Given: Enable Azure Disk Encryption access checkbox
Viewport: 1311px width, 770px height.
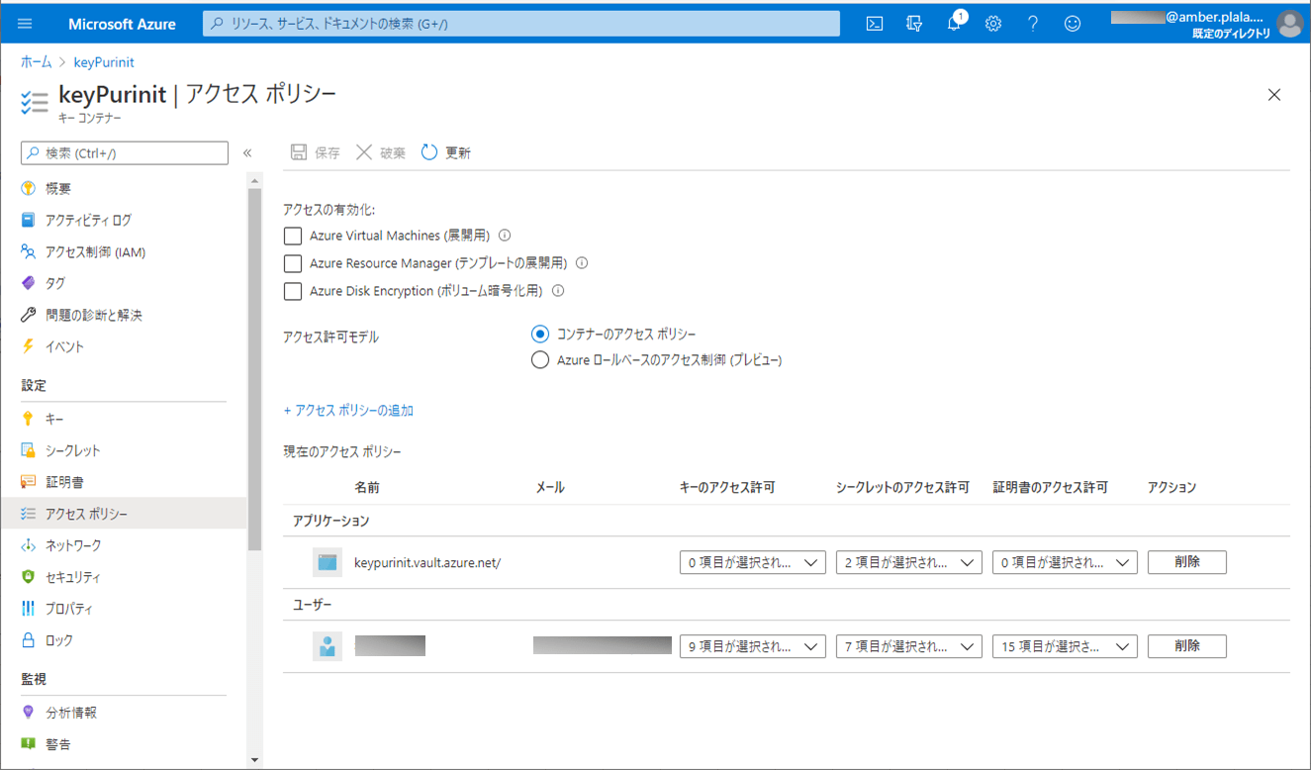Looking at the screenshot, I should (x=292, y=291).
